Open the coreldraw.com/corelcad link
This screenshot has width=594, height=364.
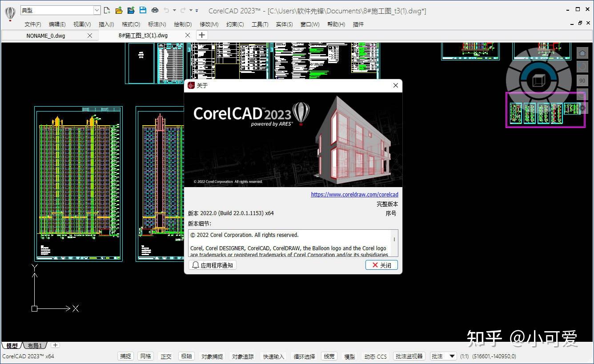(354, 194)
